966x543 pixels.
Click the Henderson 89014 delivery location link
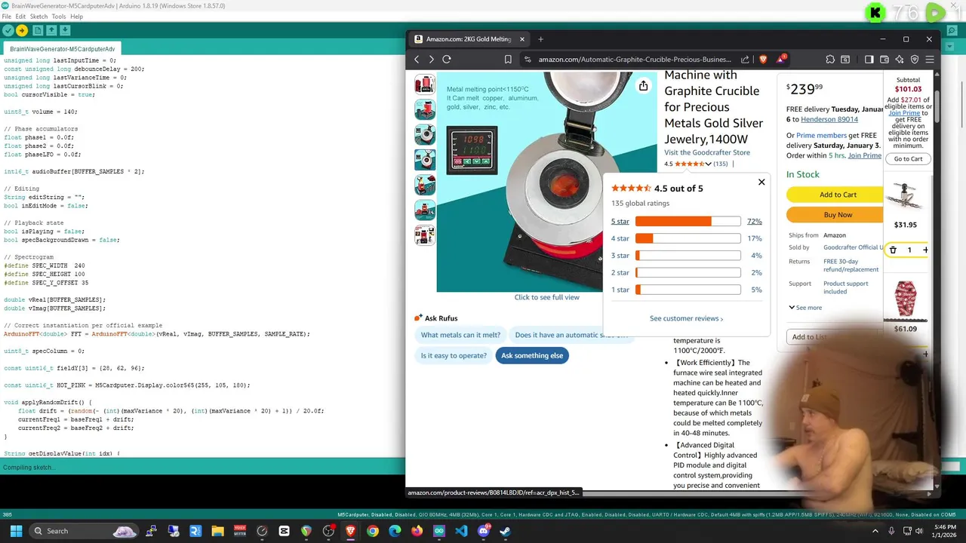[x=829, y=119]
